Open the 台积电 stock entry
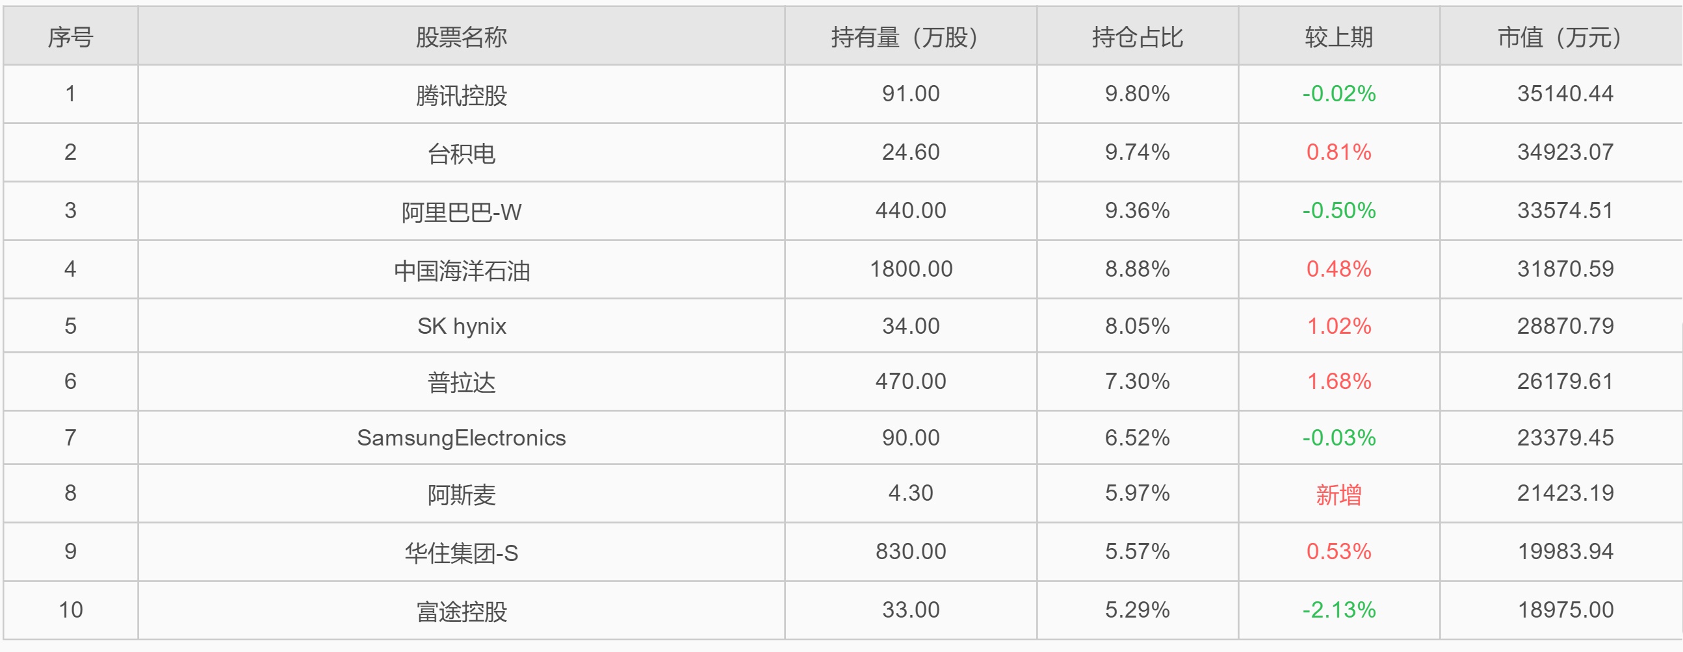The width and height of the screenshot is (1683, 652). click(x=462, y=153)
